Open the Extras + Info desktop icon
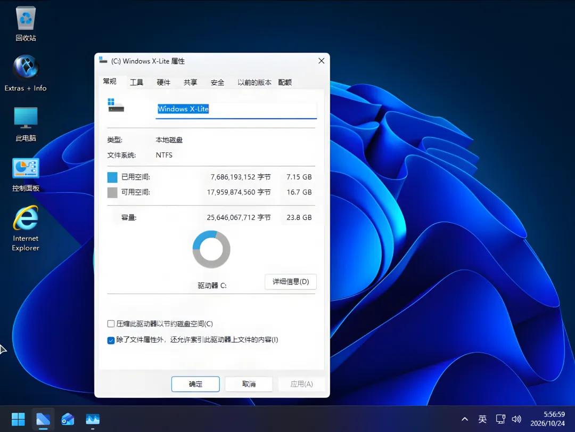The image size is (575, 432). coord(26,73)
